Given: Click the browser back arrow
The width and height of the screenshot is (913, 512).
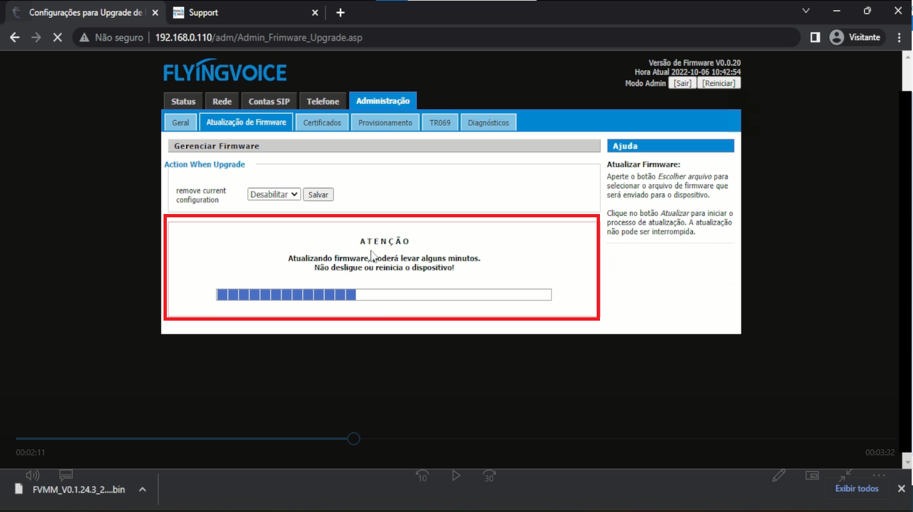Looking at the screenshot, I should [x=15, y=38].
